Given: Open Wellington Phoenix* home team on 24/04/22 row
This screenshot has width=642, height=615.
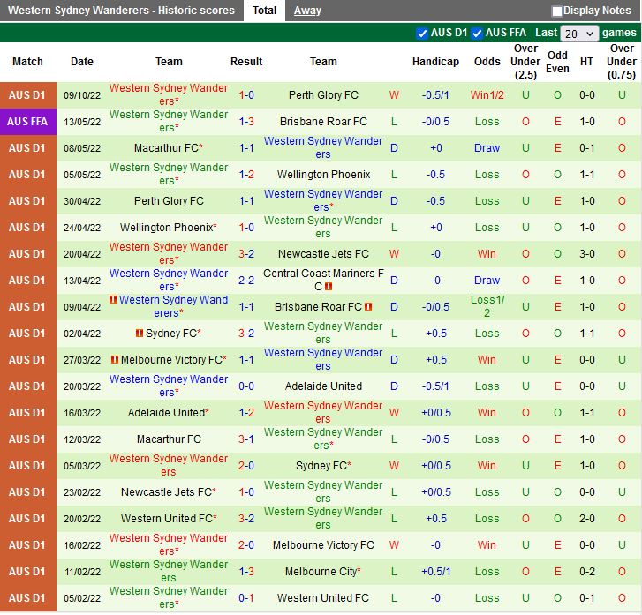Looking at the screenshot, I should pyautogui.click(x=169, y=227).
